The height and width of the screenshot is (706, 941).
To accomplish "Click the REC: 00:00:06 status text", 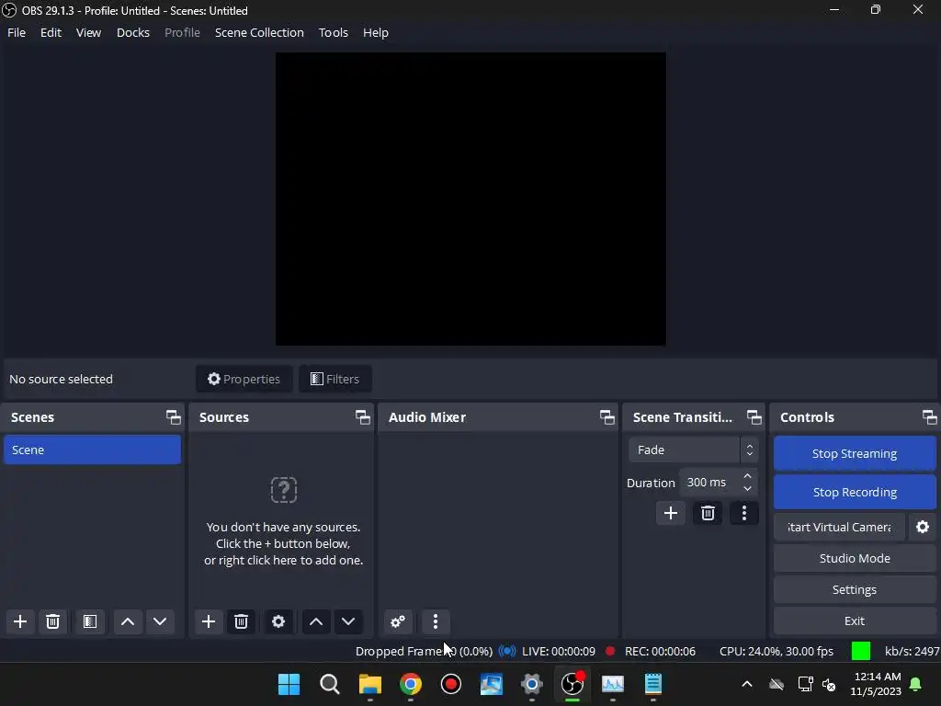I will point(660,652).
